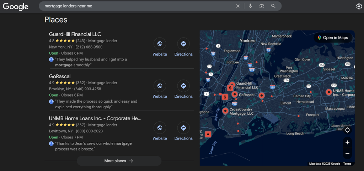Screen dimensions: 364x171
Task: Zoom out on the map with minus
Action: tap(347, 153)
